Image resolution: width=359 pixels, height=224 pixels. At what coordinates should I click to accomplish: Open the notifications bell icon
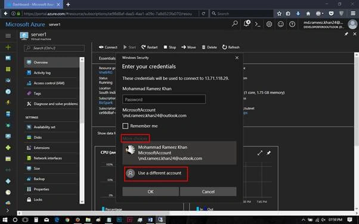coord(247,23)
